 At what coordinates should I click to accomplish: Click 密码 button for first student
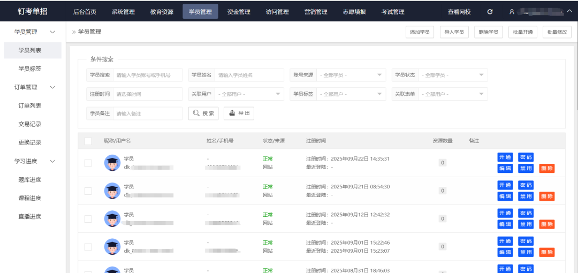click(526, 157)
